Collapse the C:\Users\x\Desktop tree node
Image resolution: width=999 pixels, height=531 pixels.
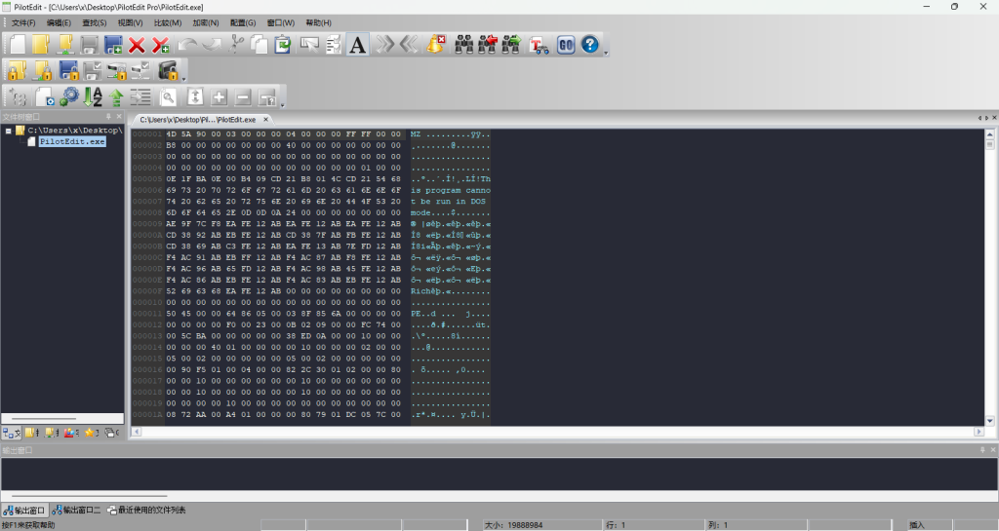8,131
